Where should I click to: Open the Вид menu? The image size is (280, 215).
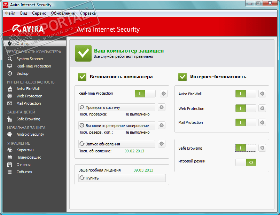[x=24, y=13]
